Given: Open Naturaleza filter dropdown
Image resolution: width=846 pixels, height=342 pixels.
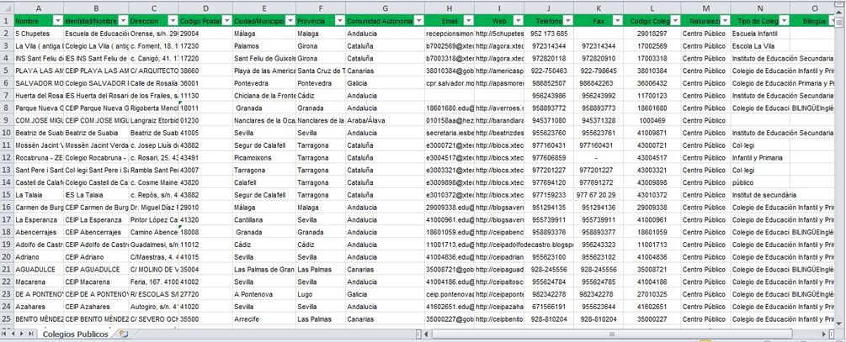Looking at the screenshot, I should (x=725, y=20).
